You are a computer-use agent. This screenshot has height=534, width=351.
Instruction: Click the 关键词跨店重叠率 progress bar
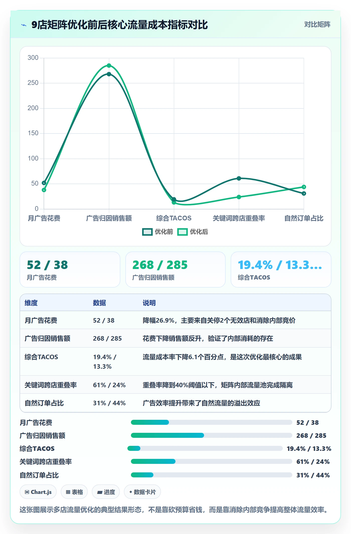tap(211, 462)
